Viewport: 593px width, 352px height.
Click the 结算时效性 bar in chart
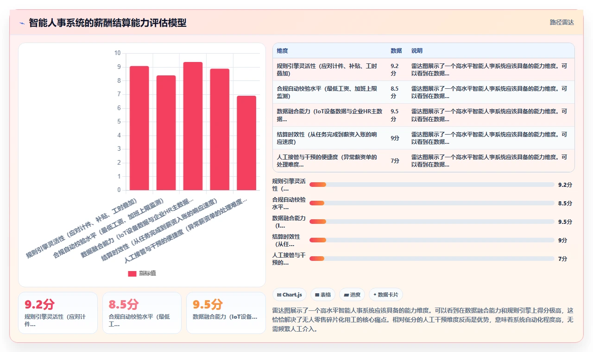tap(220, 130)
